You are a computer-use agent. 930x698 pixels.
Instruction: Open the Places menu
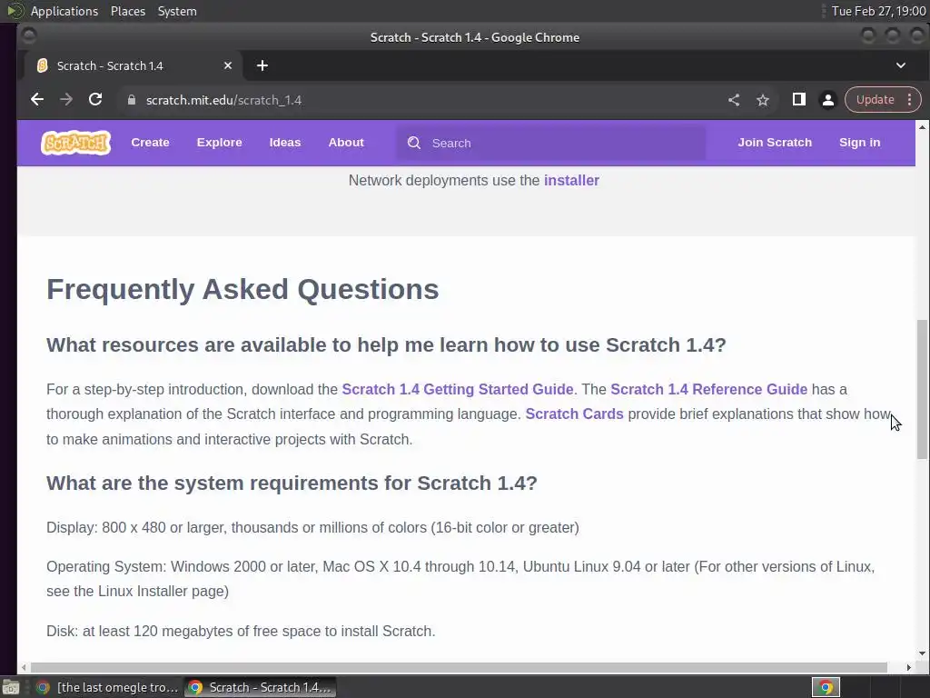point(127,11)
